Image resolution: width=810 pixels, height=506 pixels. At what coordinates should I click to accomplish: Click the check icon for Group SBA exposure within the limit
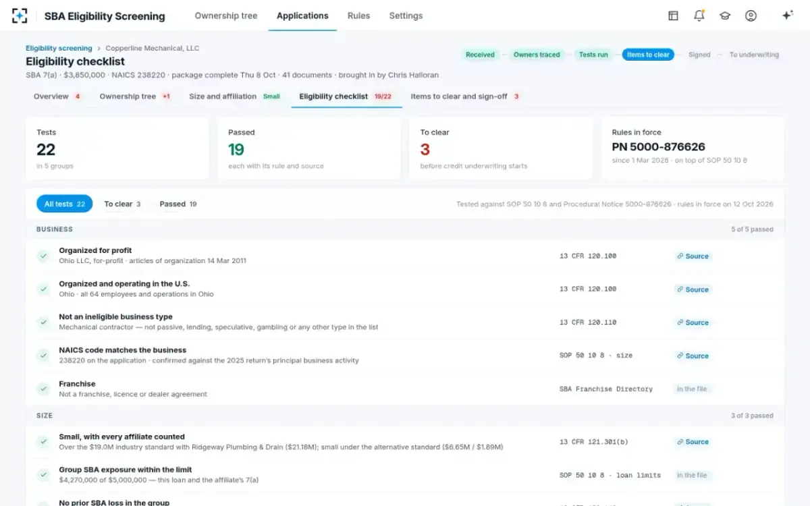coord(43,475)
